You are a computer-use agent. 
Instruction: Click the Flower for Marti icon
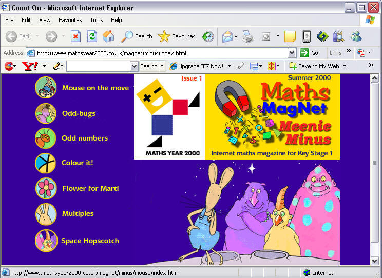[46, 188]
